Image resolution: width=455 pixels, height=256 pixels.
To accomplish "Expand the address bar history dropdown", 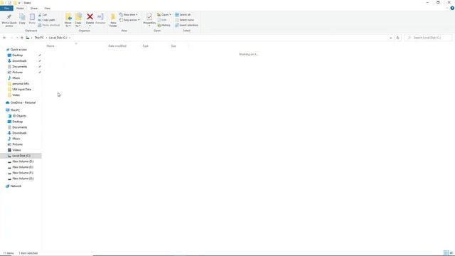I will pos(390,38).
